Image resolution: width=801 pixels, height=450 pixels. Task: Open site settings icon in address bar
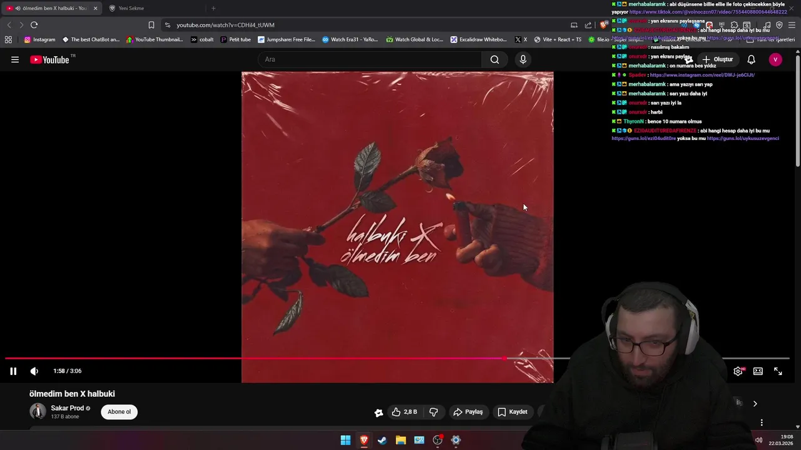167,25
